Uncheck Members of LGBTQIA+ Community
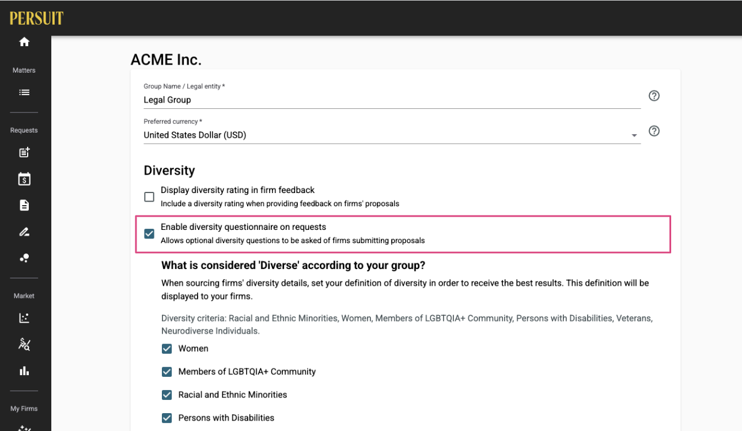Screen dimensions: 742x431 166,372
